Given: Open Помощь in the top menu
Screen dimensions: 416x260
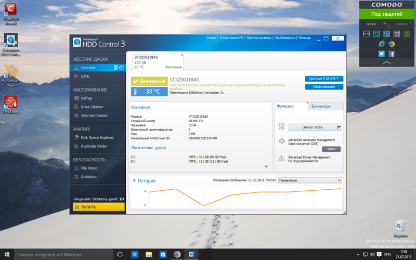Looking at the screenshot, I should (x=305, y=38).
